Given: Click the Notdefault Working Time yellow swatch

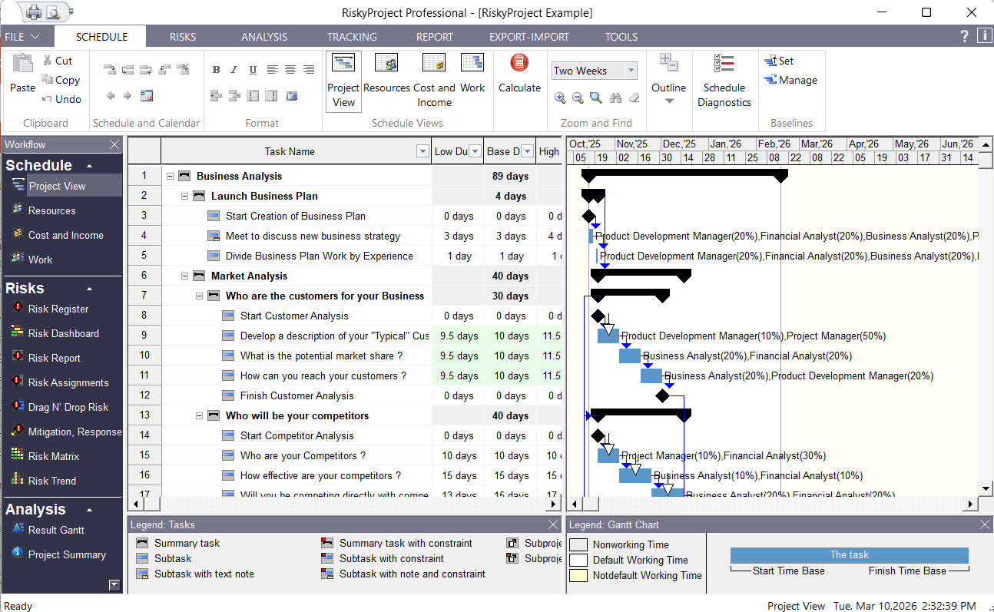Looking at the screenshot, I should point(578,576).
